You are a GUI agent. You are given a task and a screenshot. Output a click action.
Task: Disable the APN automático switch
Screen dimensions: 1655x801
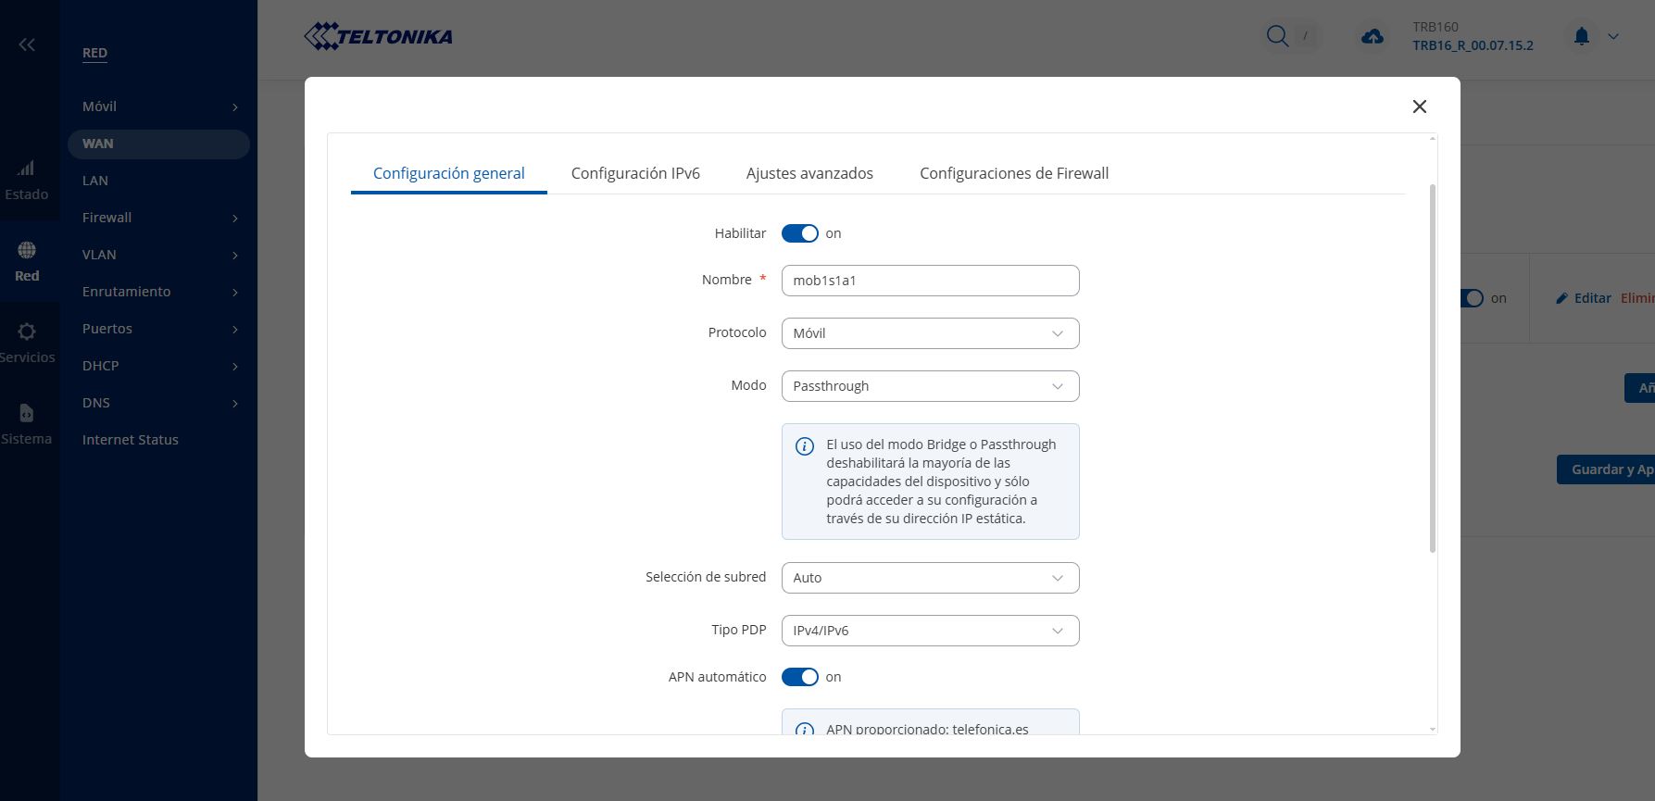tap(799, 677)
